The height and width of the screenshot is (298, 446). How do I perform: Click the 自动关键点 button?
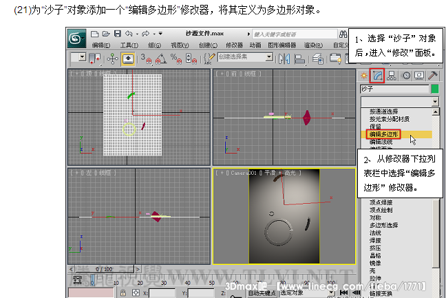262,293
